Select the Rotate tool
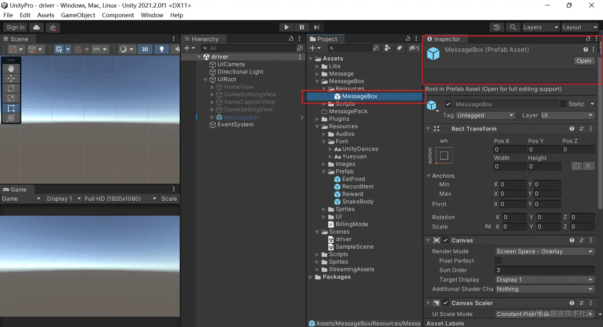This screenshot has height=327, width=603. (x=11, y=88)
